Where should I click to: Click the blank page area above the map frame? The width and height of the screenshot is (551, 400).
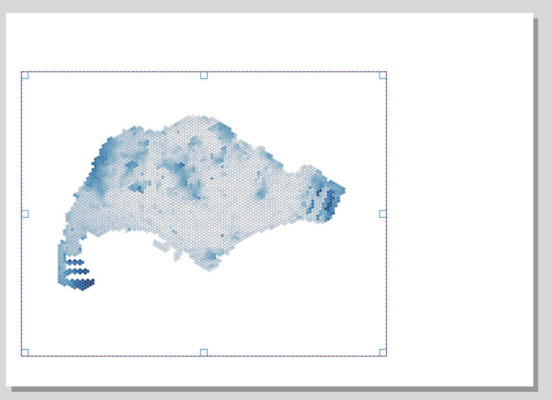260,42
